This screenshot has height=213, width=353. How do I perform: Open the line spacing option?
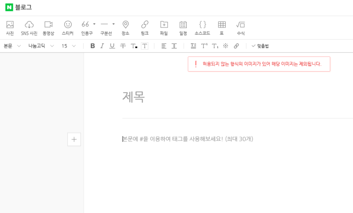click(x=174, y=46)
